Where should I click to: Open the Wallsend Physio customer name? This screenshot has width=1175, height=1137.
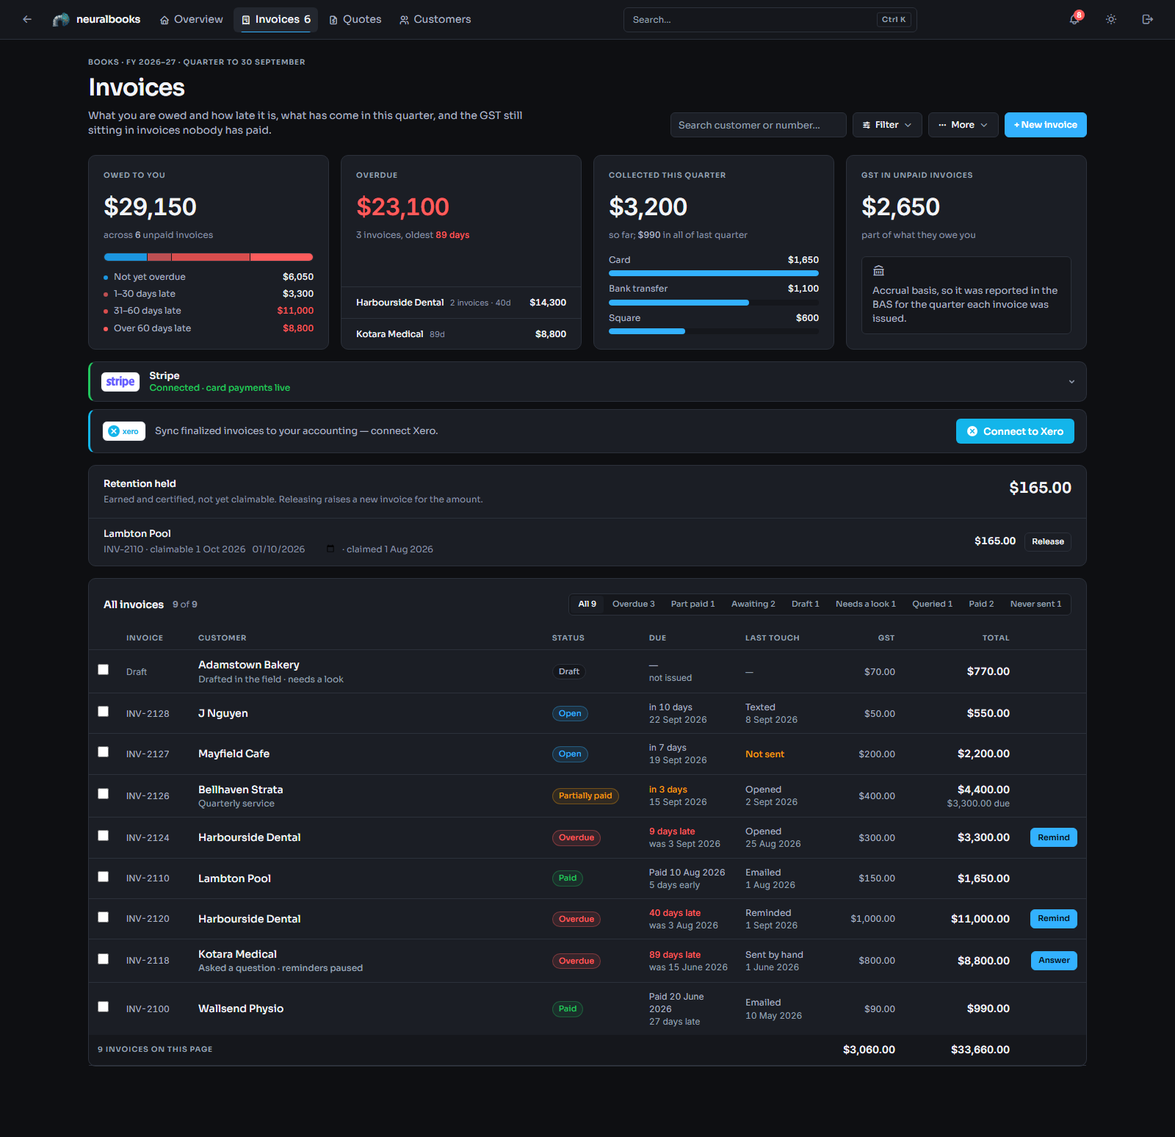(241, 1008)
